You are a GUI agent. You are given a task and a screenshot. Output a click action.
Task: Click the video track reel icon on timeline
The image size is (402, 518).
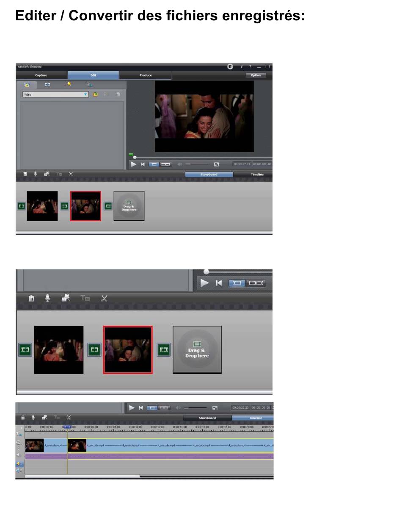[19, 443]
